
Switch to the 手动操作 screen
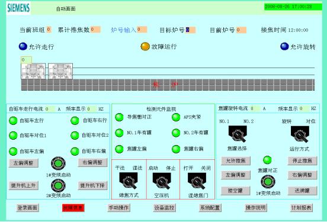click(119, 208)
